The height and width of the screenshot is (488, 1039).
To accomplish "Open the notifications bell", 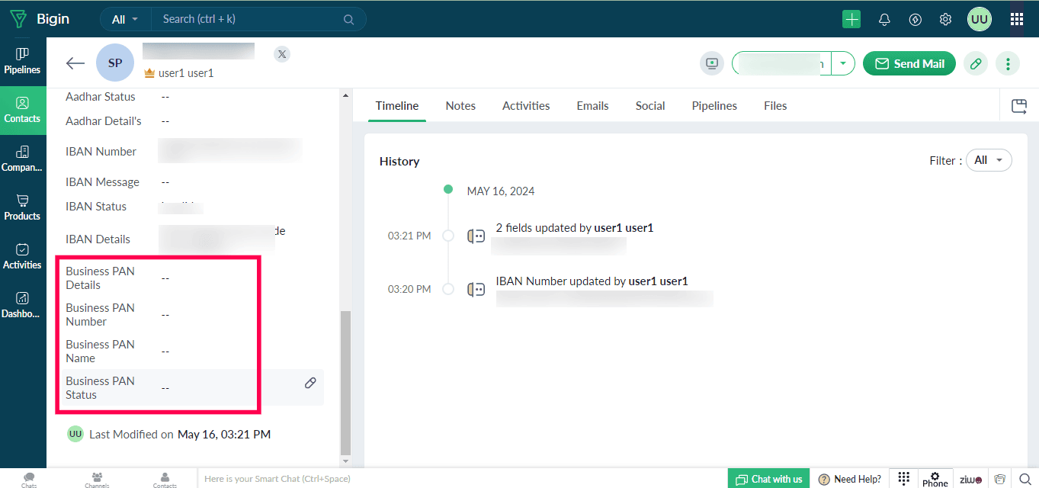I will [x=884, y=20].
